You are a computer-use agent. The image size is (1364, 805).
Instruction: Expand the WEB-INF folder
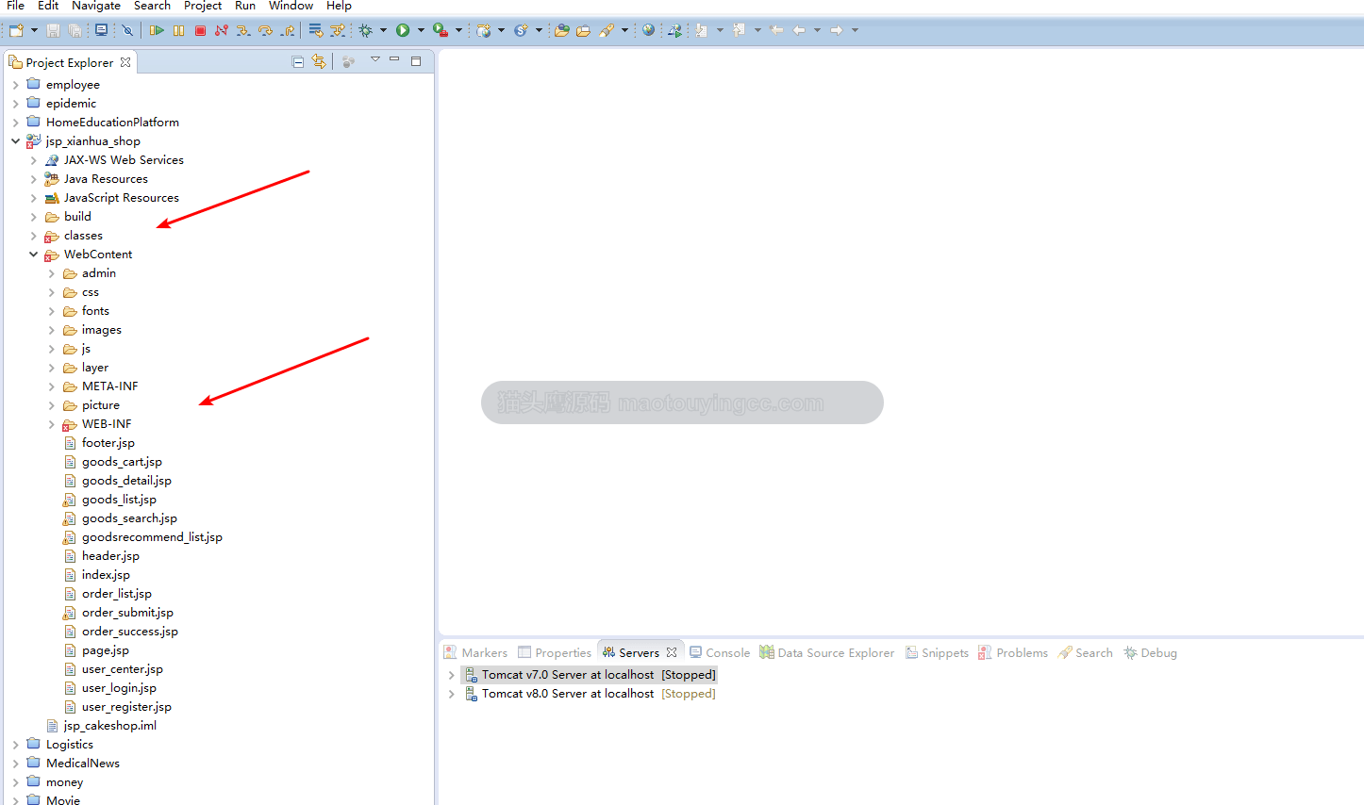pos(52,424)
